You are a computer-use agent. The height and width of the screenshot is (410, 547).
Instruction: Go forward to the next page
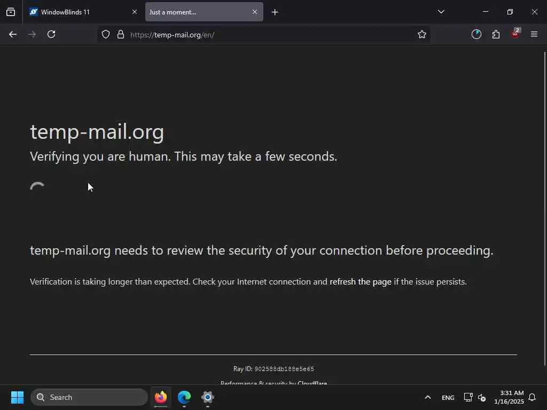[32, 34]
